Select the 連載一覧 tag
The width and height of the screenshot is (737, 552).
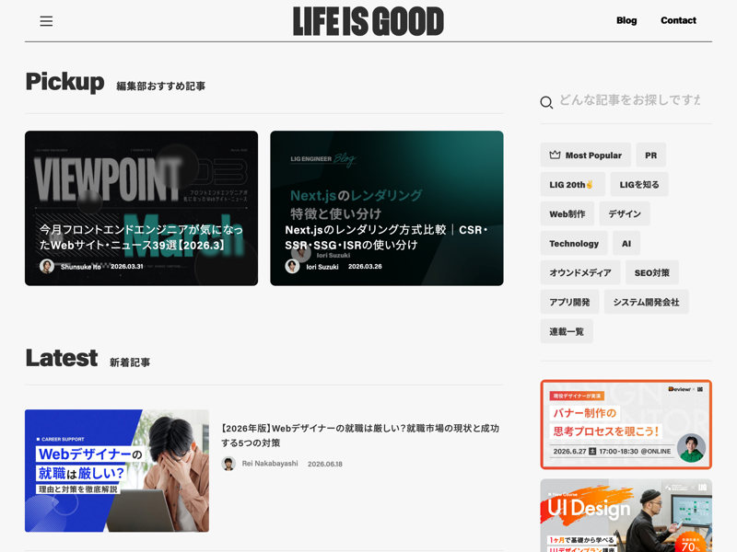point(567,331)
